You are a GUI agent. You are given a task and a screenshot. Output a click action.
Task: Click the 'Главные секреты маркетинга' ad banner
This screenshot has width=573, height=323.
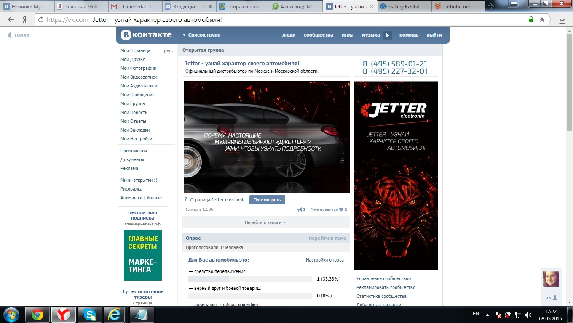[143, 255]
